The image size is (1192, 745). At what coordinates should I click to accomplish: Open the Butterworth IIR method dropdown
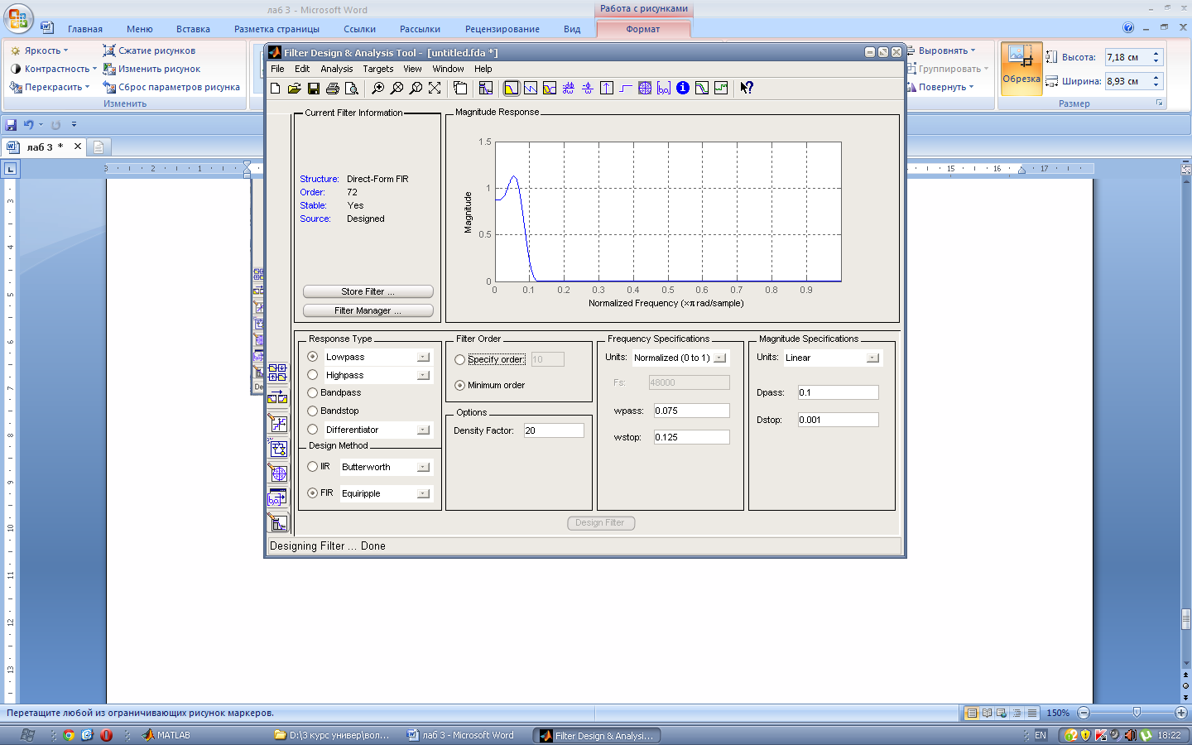(424, 467)
